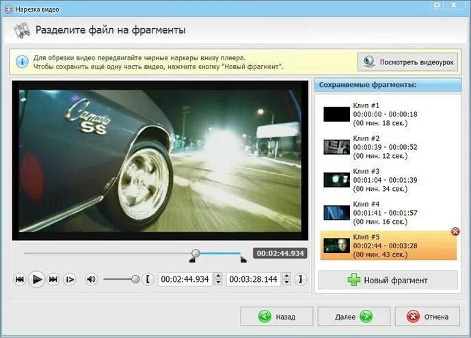The height and width of the screenshot is (338, 471).
Task: Click the duration (00 мин. 16 сек.)
Action: (380, 222)
